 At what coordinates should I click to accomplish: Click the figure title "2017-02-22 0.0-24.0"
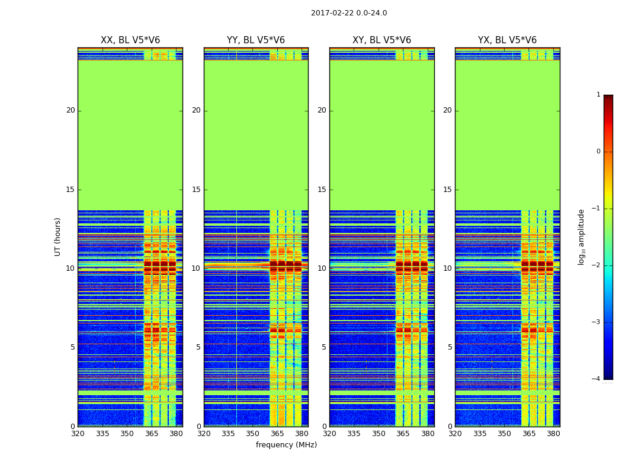click(349, 13)
